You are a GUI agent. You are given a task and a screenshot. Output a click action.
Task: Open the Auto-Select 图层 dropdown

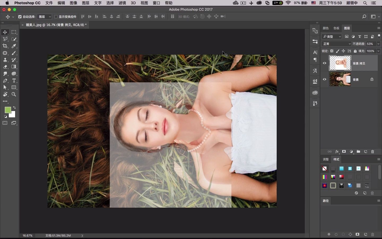45,17
